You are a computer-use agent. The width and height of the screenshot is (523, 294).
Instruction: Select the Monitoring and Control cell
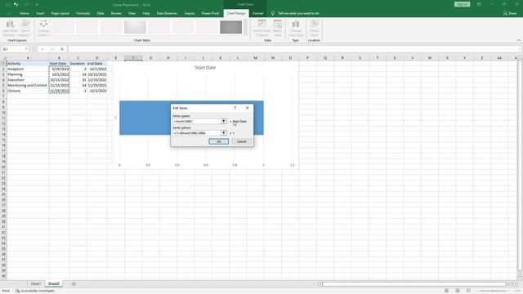[28, 85]
